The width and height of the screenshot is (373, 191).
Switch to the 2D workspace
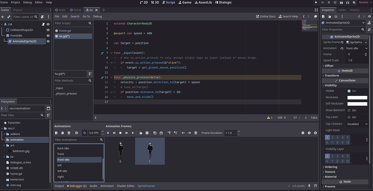[144, 3]
